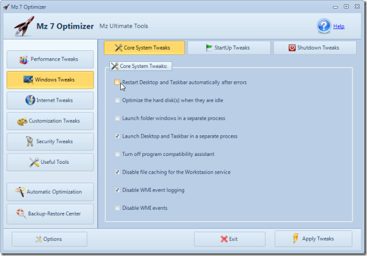Viewport: 367px width, 256px height.
Task: Open Customization Tweaks via its paint palette icon
Action: [22, 121]
